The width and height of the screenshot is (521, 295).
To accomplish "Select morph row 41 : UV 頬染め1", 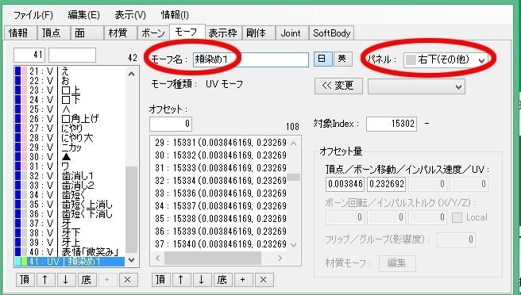I will (x=70, y=262).
